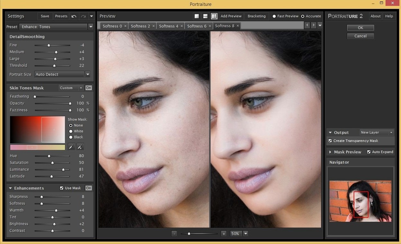Click the skin tone color picker square
The width and height of the screenshot is (401, 244).
(37, 130)
